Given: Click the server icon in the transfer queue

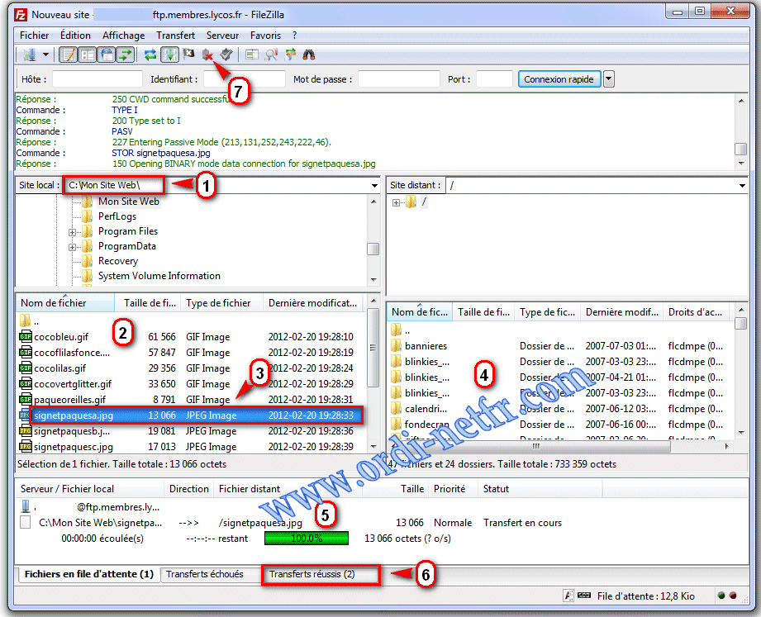Looking at the screenshot, I should point(26,507).
